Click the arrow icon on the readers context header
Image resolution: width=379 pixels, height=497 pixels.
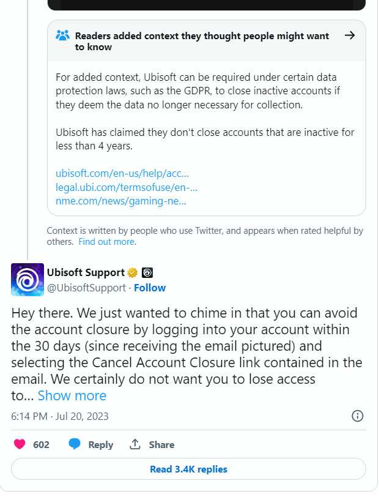point(350,35)
